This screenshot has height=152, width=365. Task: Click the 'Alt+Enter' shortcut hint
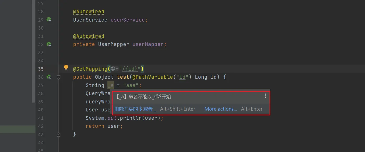click(252, 109)
